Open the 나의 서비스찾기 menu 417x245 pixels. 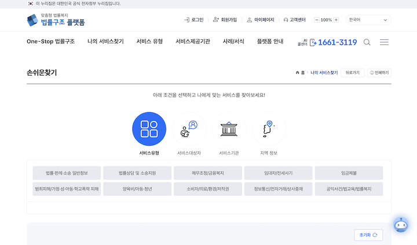[x=105, y=42]
